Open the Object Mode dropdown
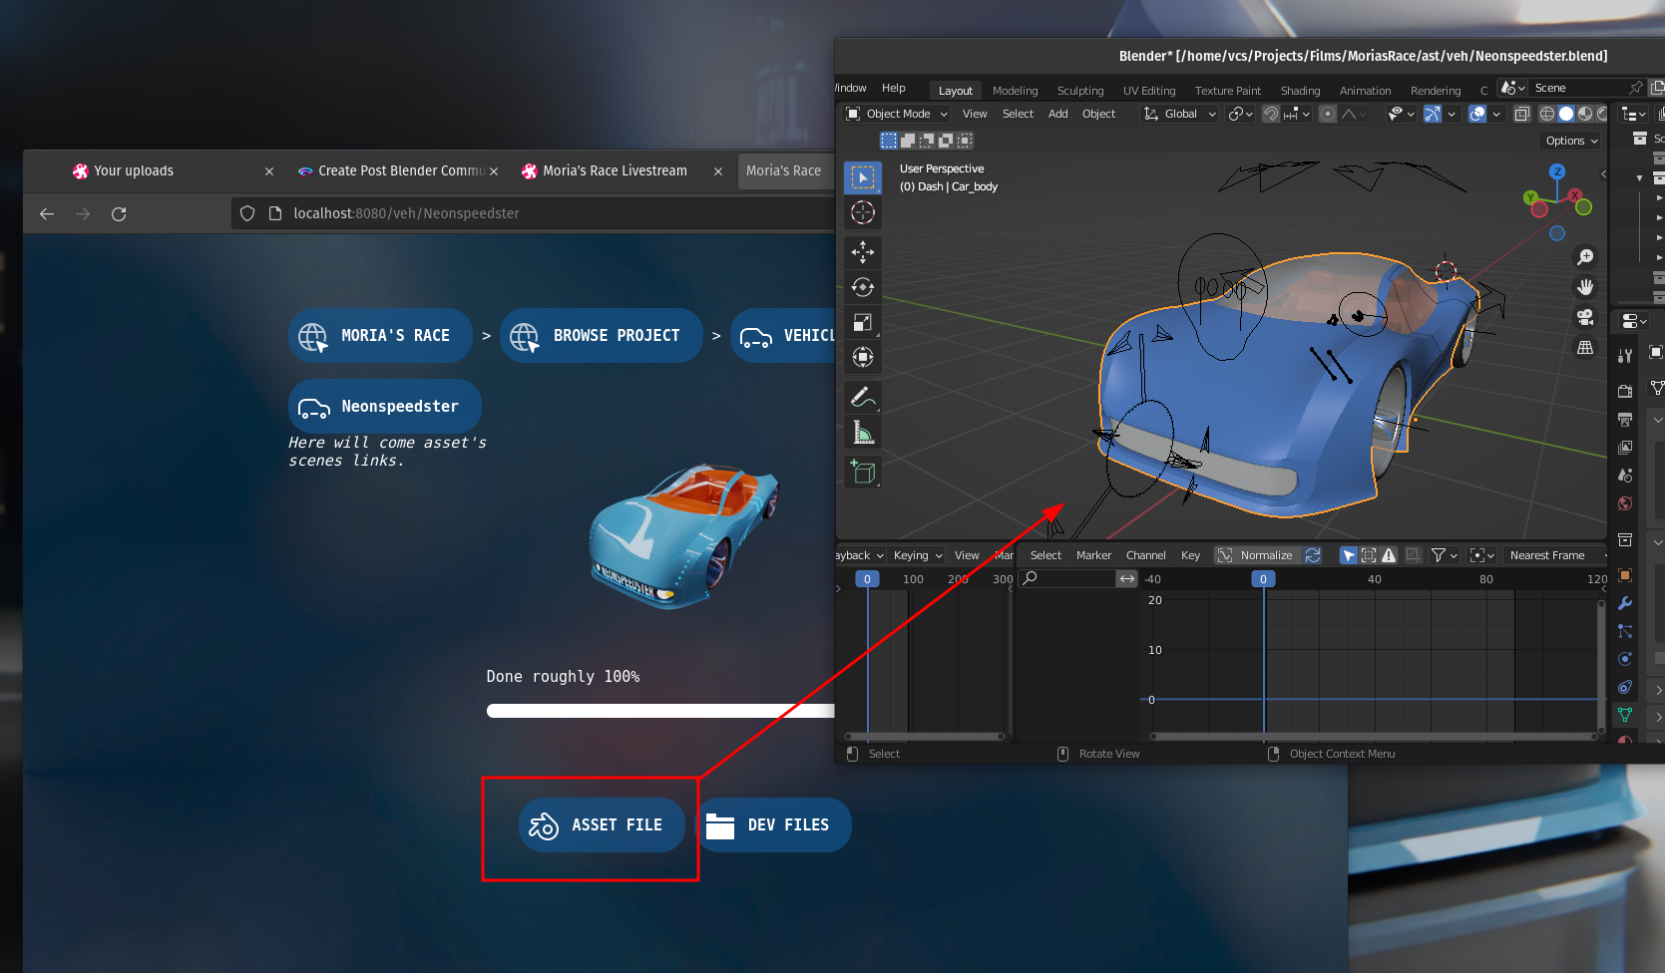This screenshot has height=973, width=1665. pyautogui.click(x=896, y=114)
